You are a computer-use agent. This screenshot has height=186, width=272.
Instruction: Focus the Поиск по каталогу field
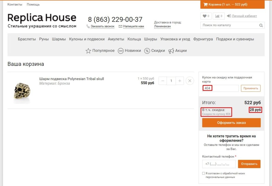tap(232, 25)
